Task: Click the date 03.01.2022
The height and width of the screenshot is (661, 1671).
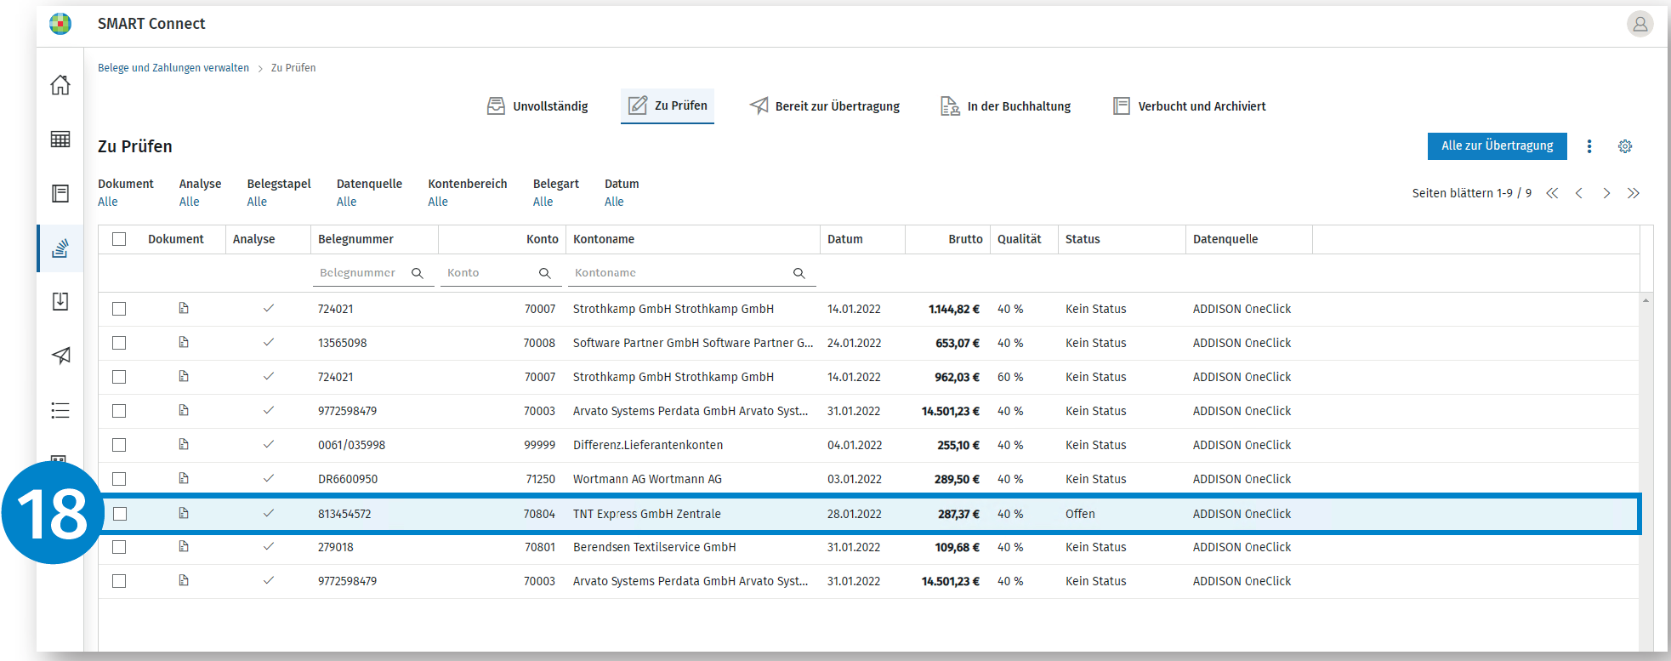Action: point(854,479)
